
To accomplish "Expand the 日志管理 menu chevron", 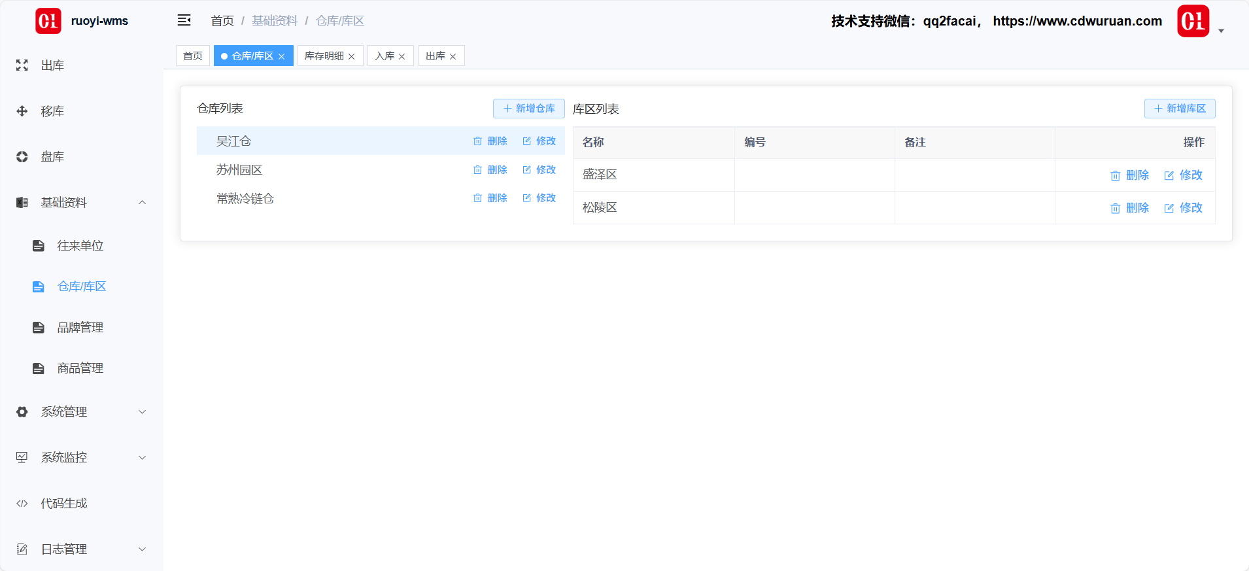I will (142, 549).
